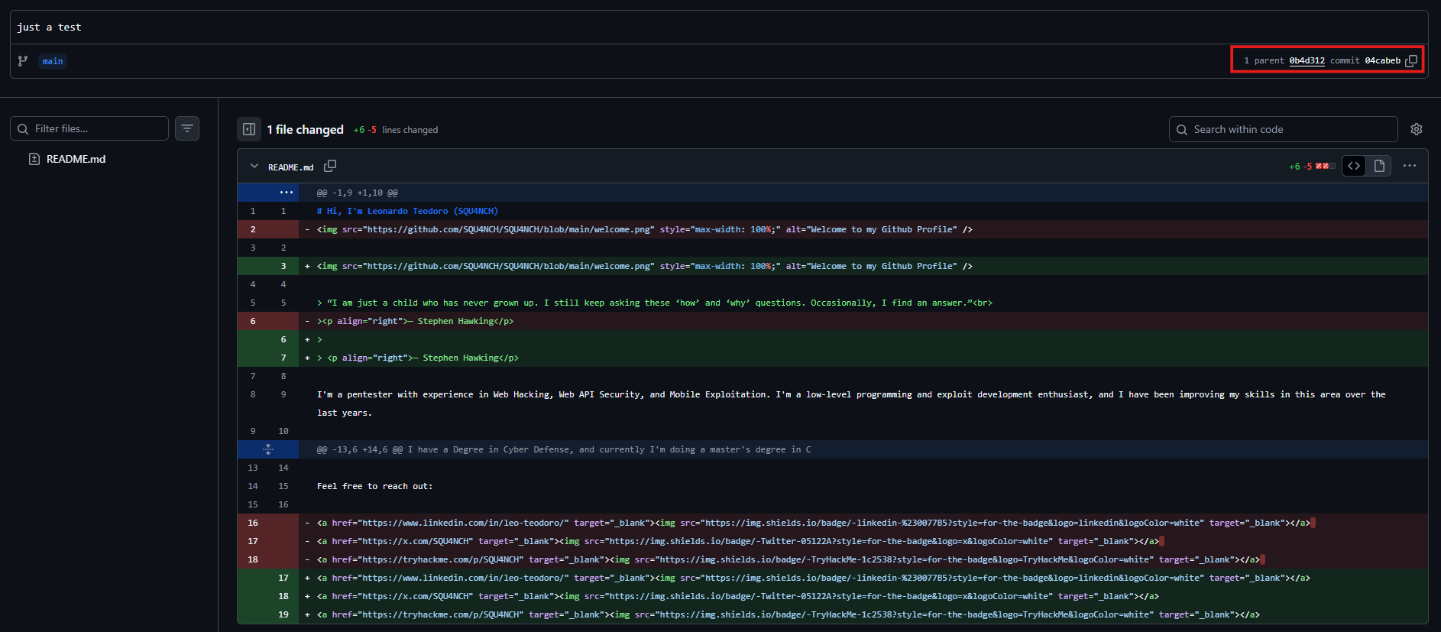Click the git branch icon beside main

click(x=23, y=61)
